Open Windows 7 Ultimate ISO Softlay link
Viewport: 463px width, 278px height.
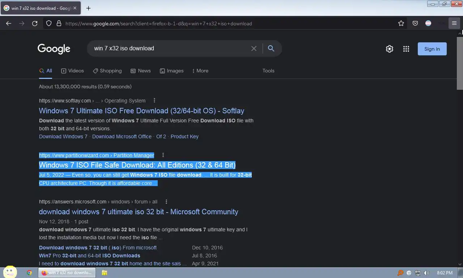[x=141, y=111]
